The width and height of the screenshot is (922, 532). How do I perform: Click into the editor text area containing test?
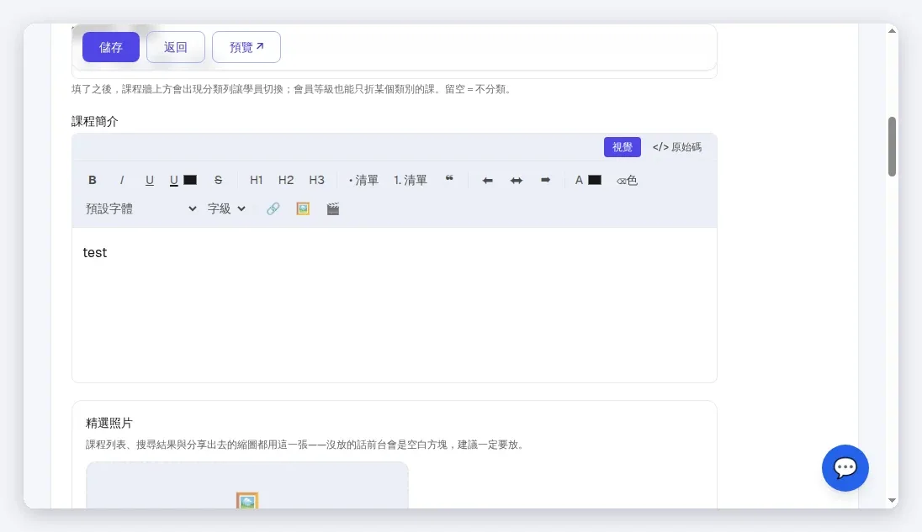tap(394, 305)
